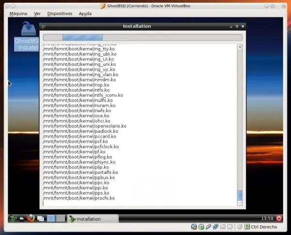Click the log line pcfclock.ko

coord(81,147)
